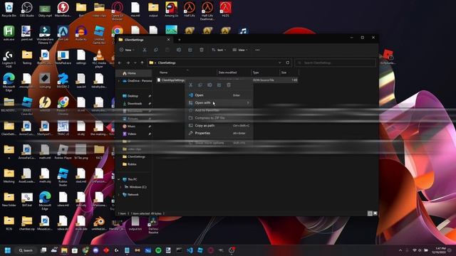Select the ClientAppSettings file row
456x256 pixels.
(227, 80)
